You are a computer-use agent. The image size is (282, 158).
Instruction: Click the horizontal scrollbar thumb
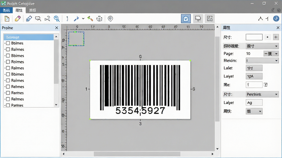137,154
